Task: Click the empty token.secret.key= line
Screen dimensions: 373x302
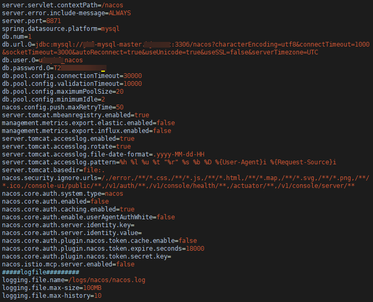Action: (87, 256)
